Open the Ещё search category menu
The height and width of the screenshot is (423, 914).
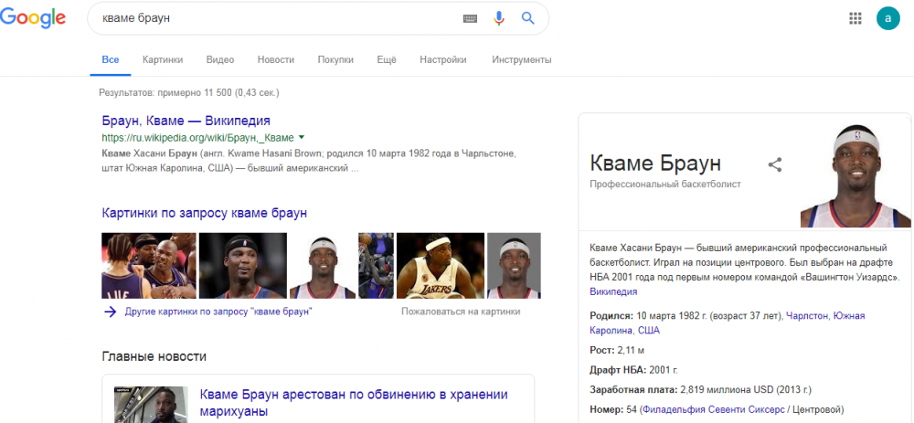[x=386, y=60]
